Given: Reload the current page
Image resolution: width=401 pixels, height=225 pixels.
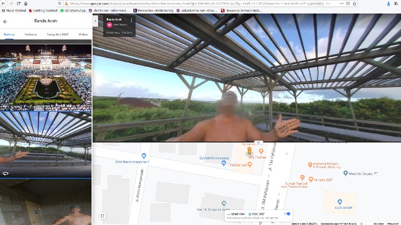Looking at the screenshot, I should (x=18, y=3).
